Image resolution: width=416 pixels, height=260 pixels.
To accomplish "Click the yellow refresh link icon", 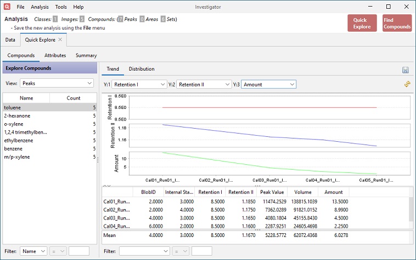I will (x=407, y=84).
